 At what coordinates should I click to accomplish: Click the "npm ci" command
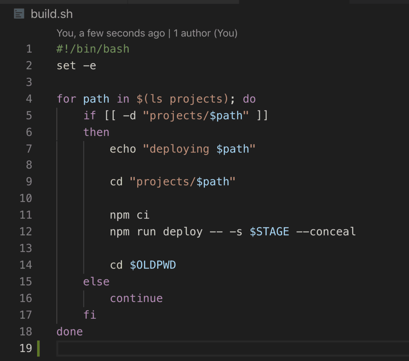pyautogui.click(x=129, y=215)
